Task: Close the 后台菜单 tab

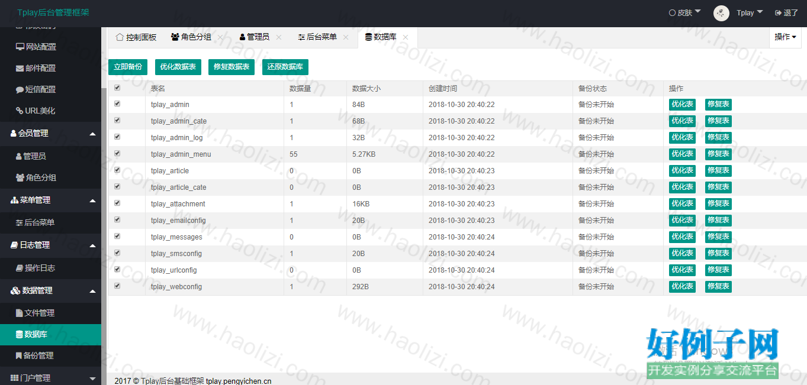Action: click(x=346, y=37)
